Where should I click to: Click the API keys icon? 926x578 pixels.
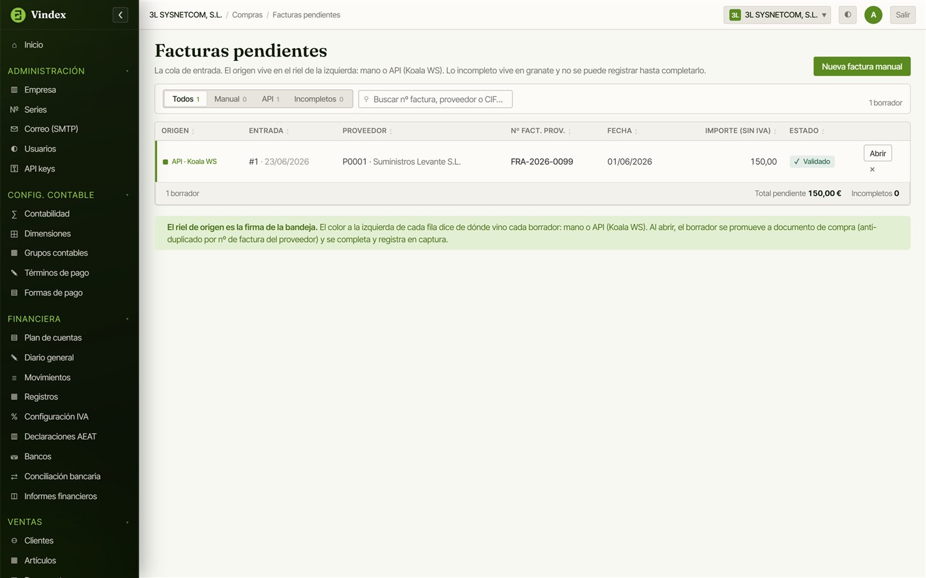14,169
